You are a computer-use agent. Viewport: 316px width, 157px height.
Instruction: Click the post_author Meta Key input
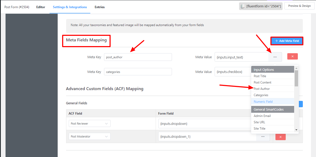point(138,57)
